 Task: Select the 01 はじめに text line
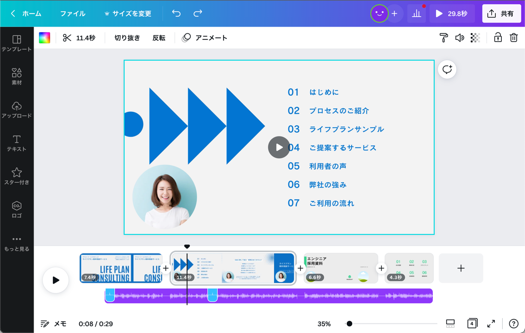pyautogui.click(x=313, y=92)
